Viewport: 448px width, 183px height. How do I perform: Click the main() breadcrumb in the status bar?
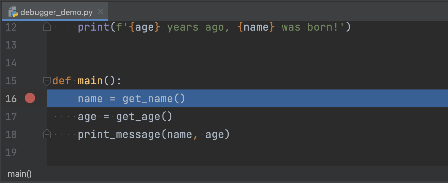click(19, 174)
